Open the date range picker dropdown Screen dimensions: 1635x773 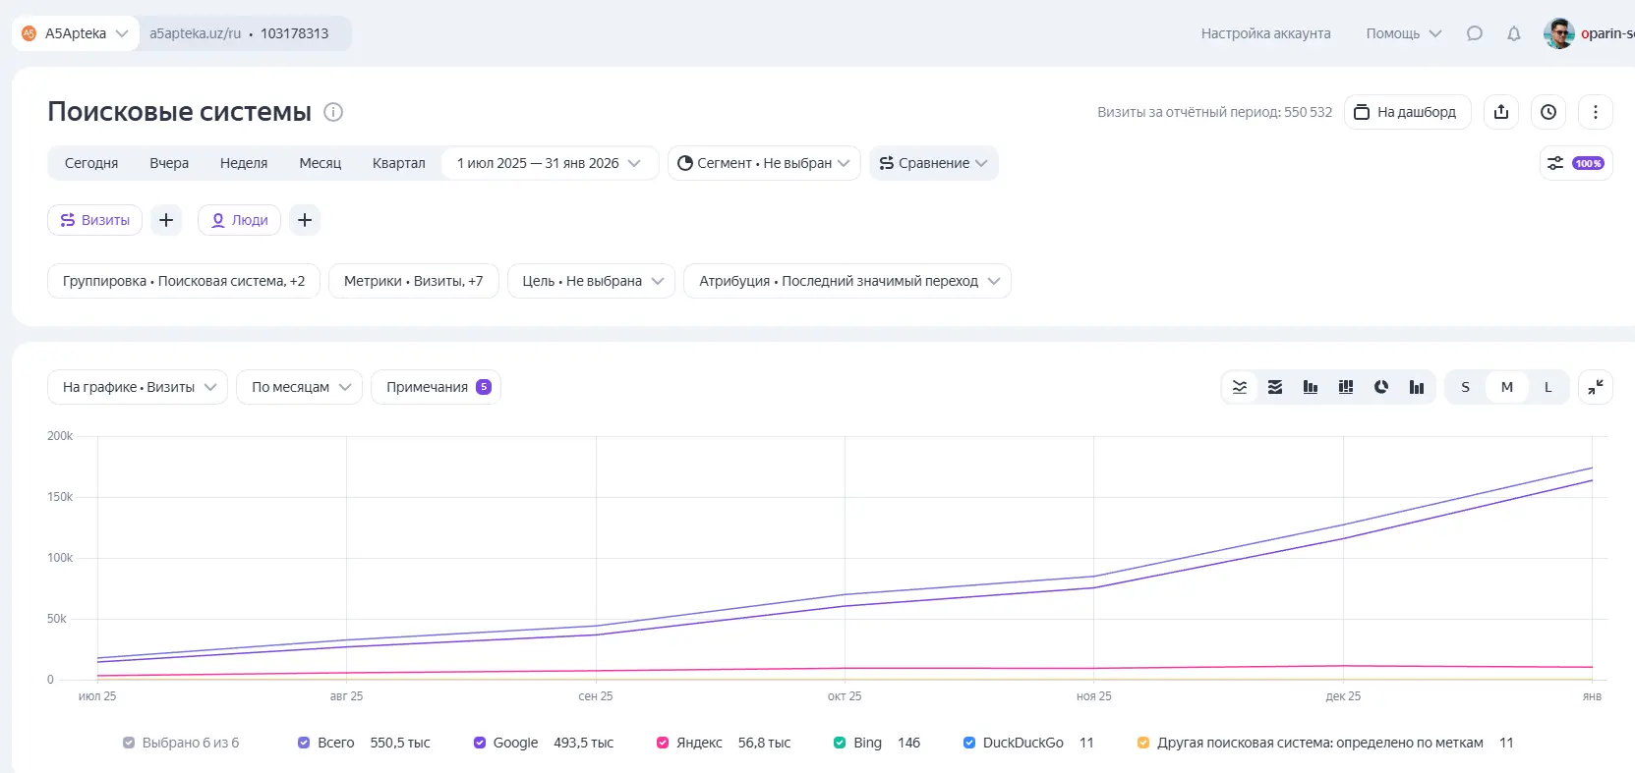coord(549,163)
